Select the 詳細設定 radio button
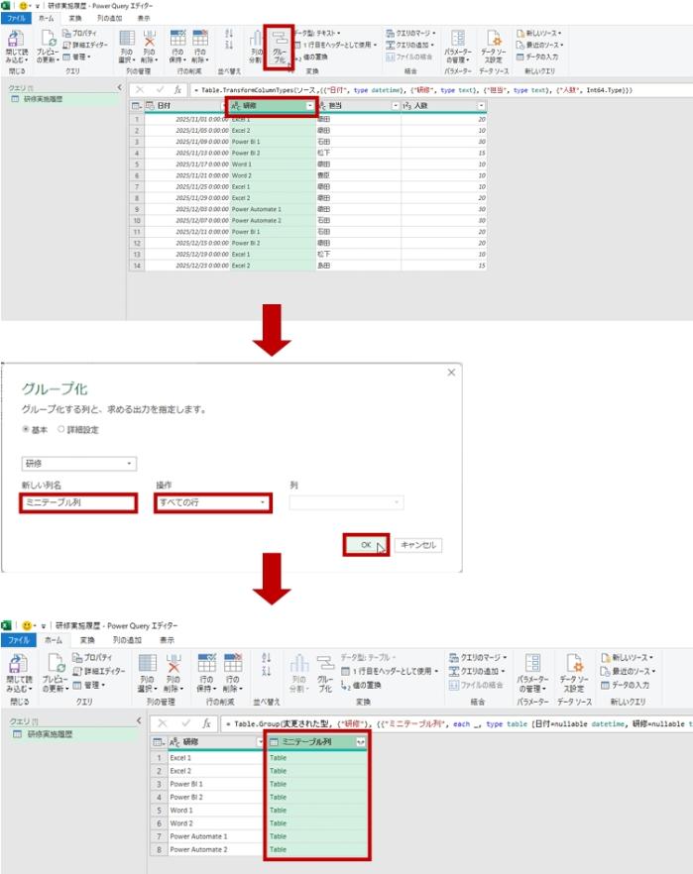This screenshot has width=693, height=874. tap(61, 429)
